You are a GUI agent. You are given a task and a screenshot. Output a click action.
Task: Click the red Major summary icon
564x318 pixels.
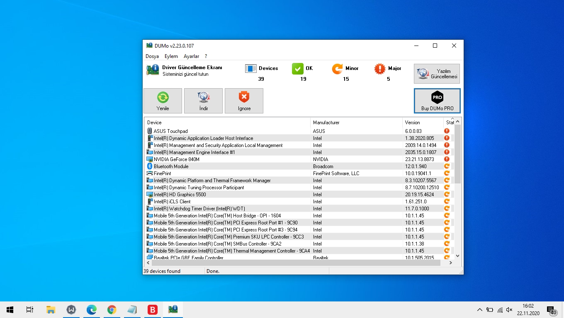point(379,69)
